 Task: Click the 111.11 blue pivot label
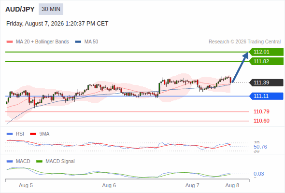coord(266,96)
